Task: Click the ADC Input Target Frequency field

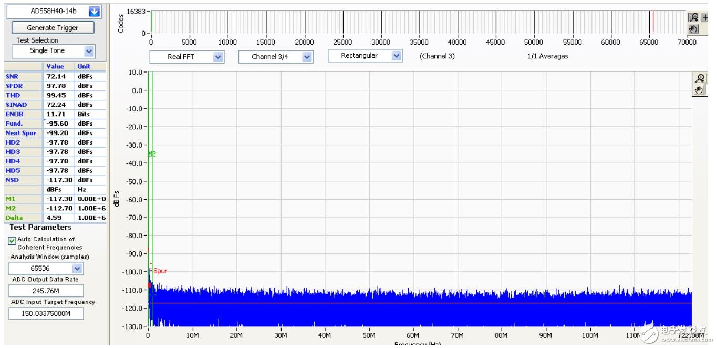Action: click(46, 313)
